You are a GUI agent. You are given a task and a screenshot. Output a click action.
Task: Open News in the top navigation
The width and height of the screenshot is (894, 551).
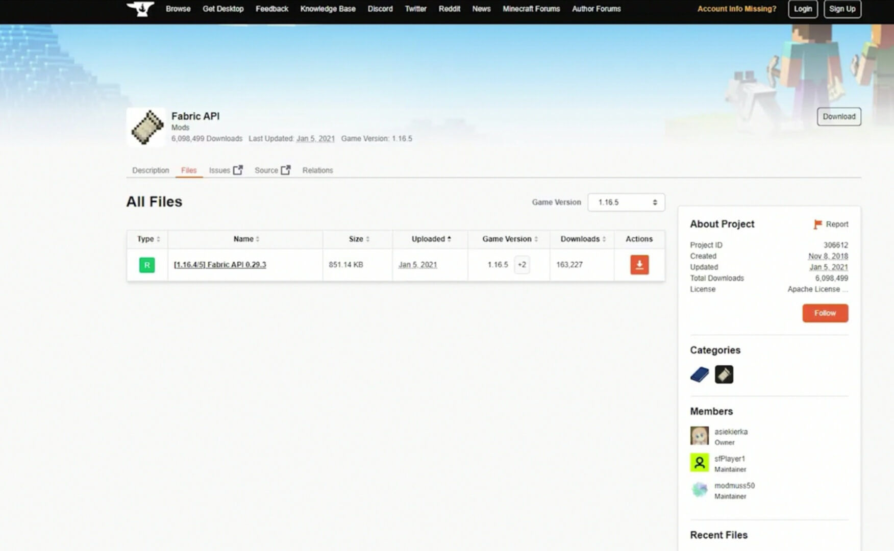click(x=481, y=9)
